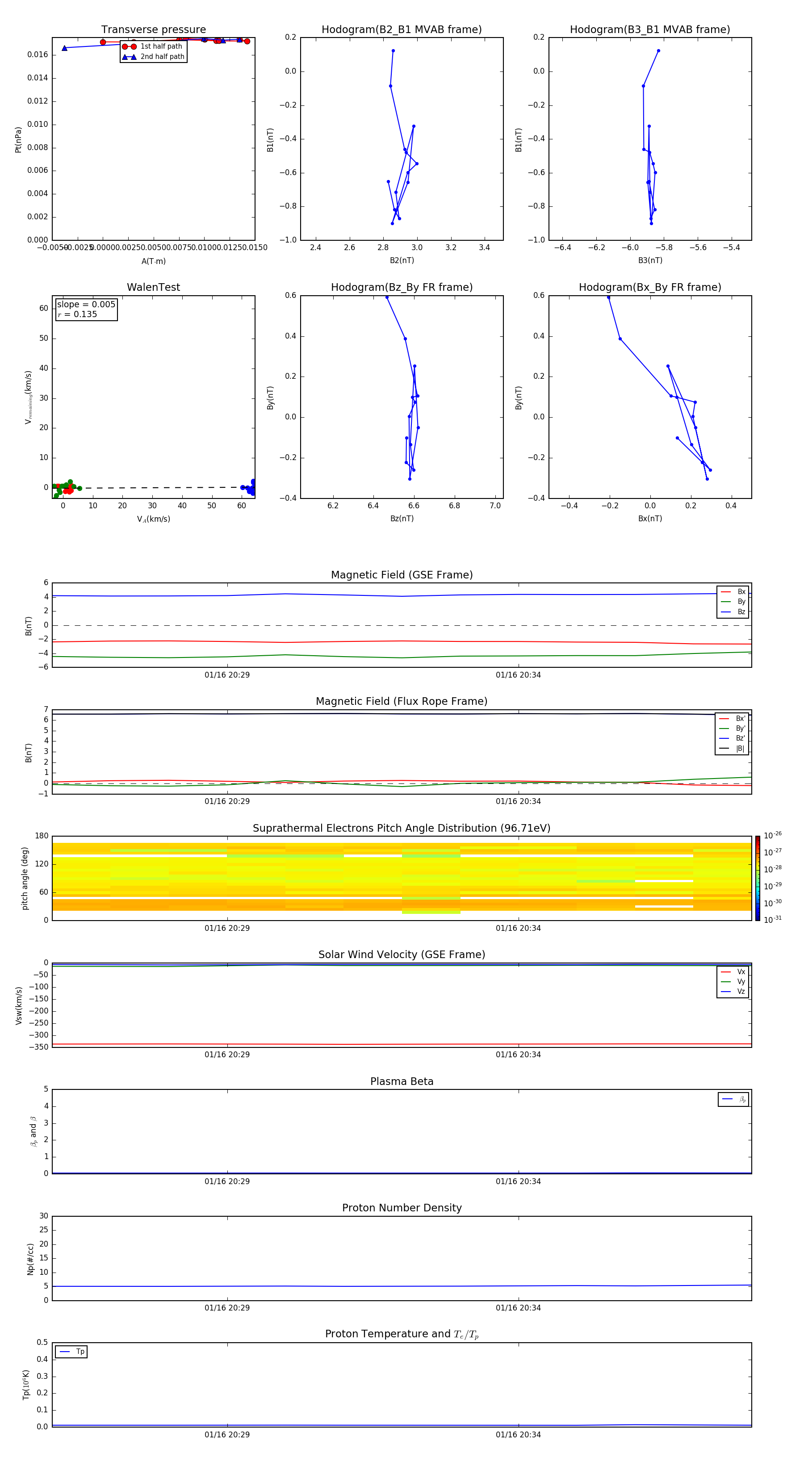
Task: Click the |B| legend entry
Action: pyautogui.click(x=733, y=749)
